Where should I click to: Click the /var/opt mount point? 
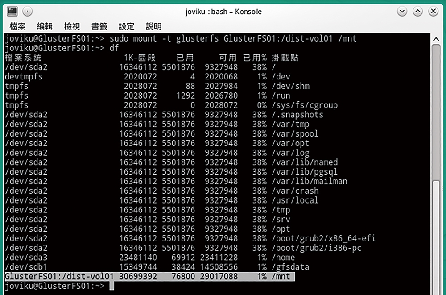click(x=290, y=143)
